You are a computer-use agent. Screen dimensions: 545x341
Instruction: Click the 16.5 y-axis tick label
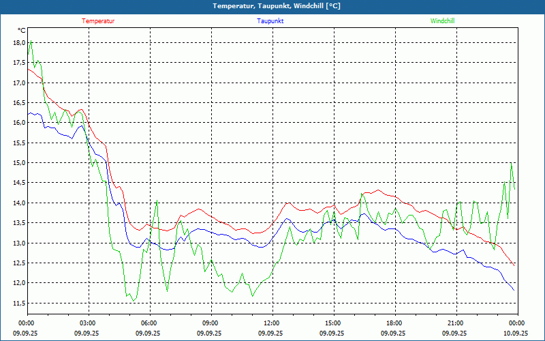point(19,103)
